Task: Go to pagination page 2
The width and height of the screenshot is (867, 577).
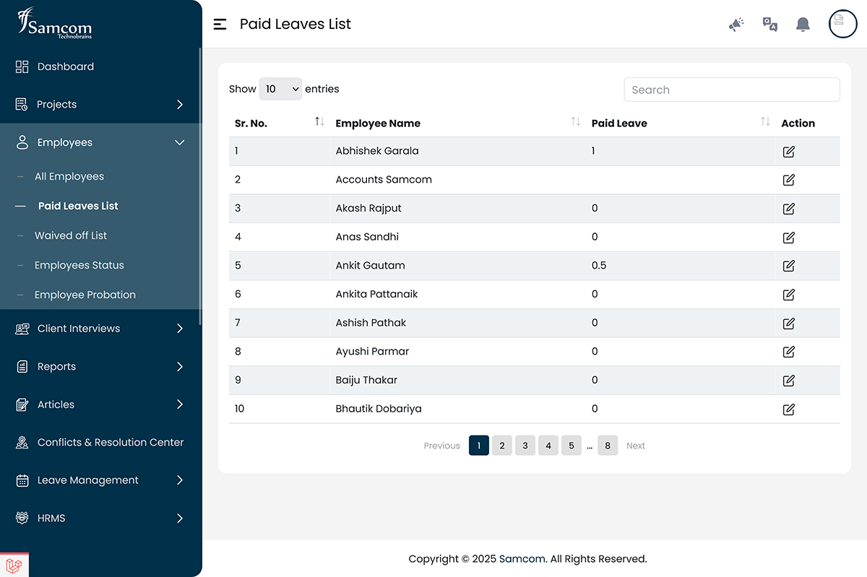Action: pyautogui.click(x=502, y=446)
